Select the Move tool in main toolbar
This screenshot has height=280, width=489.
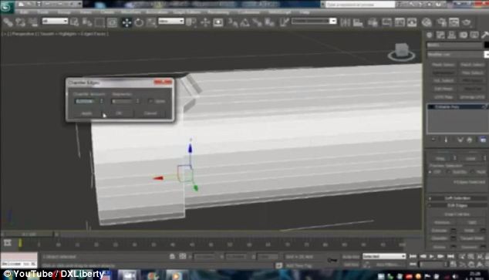(x=126, y=22)
